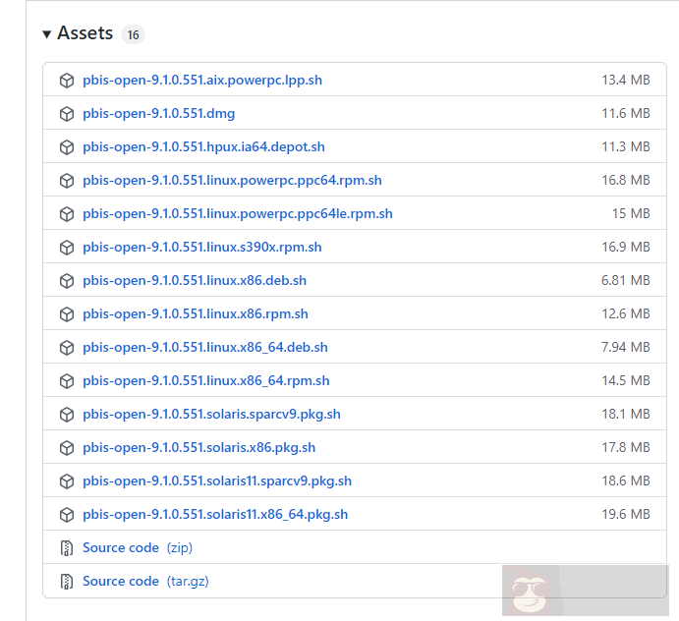Download solaris11.x86_64.pkg.sh package
Viewport: 679px width, 621px height.
(x=215, y=514)
